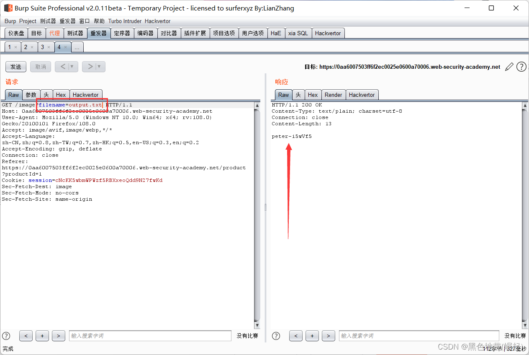Select the response Hex tab
The width and height of the screenshot is (529, 355).
pyautogui.click(x=313, y=95)
